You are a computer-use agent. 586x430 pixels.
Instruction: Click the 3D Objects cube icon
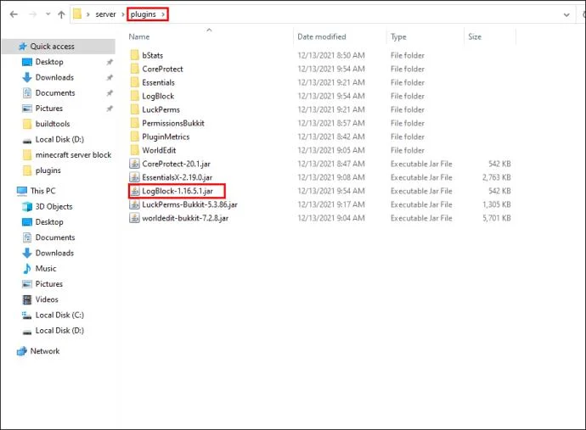(x=27, y=206)
